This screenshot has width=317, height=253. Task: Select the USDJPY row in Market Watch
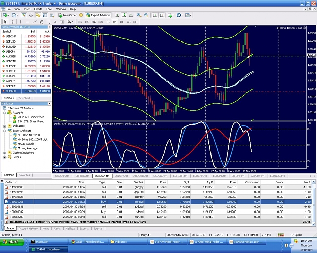(x=26, y=52)
